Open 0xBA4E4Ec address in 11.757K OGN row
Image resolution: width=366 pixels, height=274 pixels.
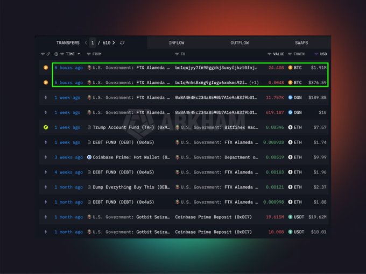(x=216, y=97)
